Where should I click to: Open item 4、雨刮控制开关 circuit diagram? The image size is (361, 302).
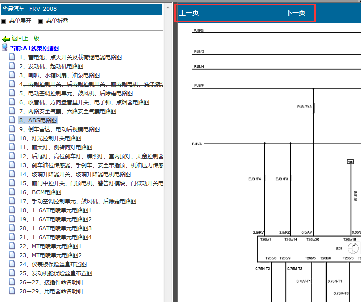pyautogui.click(x=91, y=84)
